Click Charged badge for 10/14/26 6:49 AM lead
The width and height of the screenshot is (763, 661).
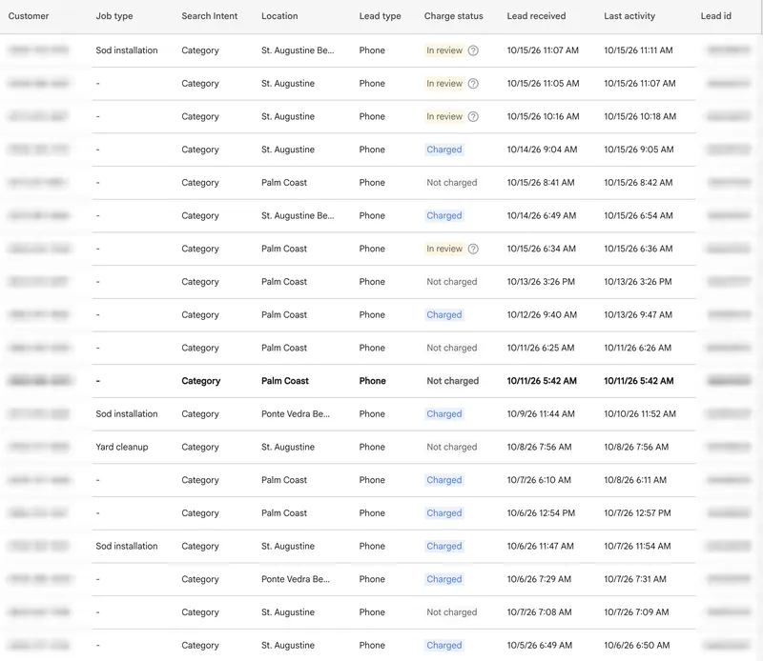pyautogui.click(x=443, y=216)
